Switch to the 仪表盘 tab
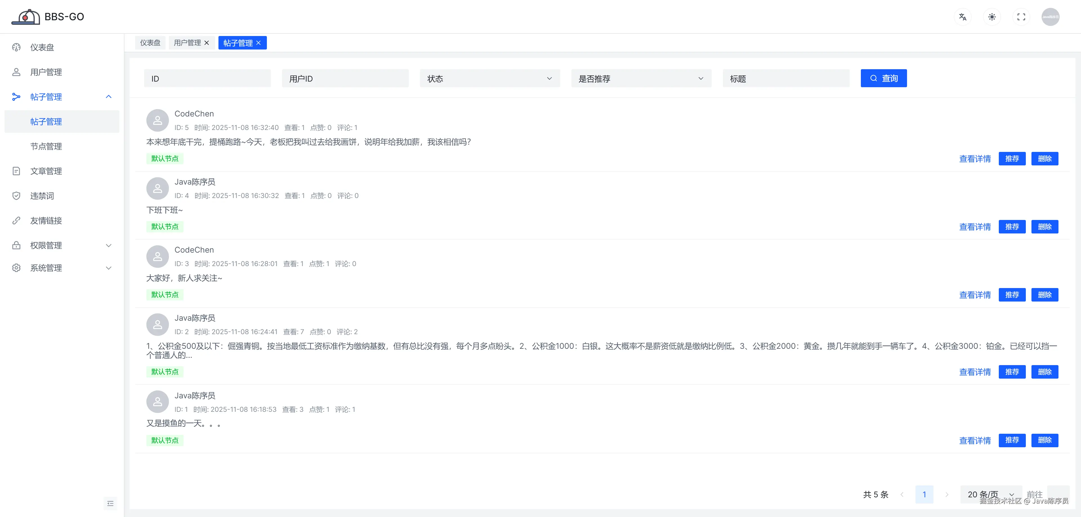This screenshot has height=517, width=1081. click(x=150, y=43)
